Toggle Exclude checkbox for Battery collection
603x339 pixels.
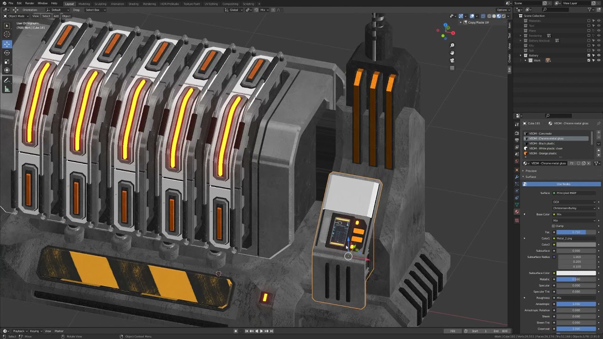(x=588, y=56)
